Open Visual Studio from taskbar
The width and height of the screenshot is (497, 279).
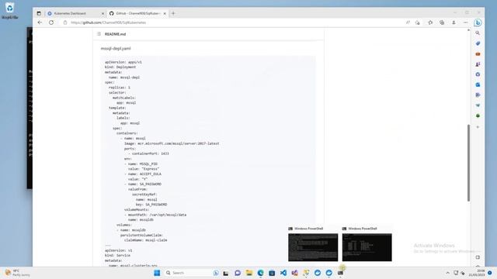click(295, 273)
